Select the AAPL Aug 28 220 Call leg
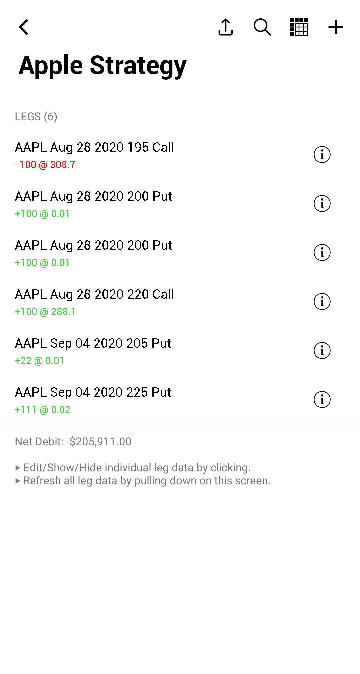 pos(95,294)
